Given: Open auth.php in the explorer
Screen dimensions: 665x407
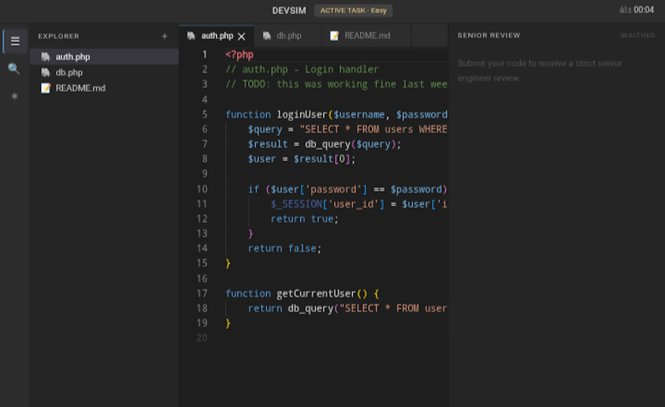Looking at the screenshot, I should (104, 57).
